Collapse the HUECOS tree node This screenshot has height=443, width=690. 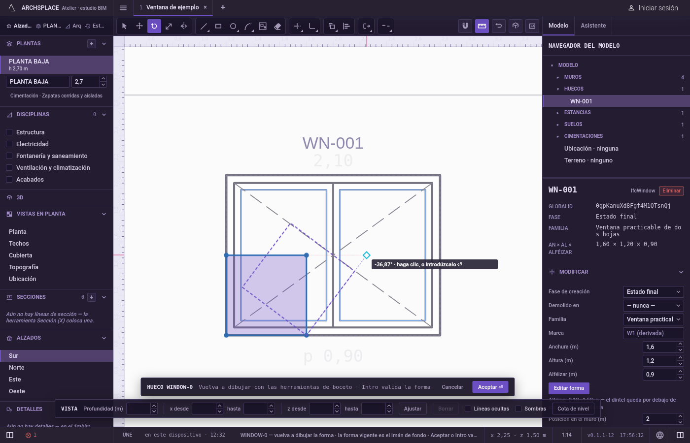point(558,89)
